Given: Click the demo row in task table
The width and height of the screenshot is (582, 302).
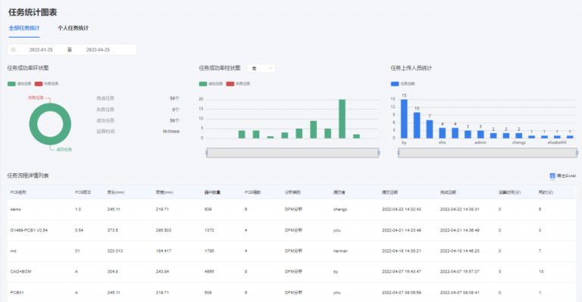Looking at the screenshot, I should 291,210.
